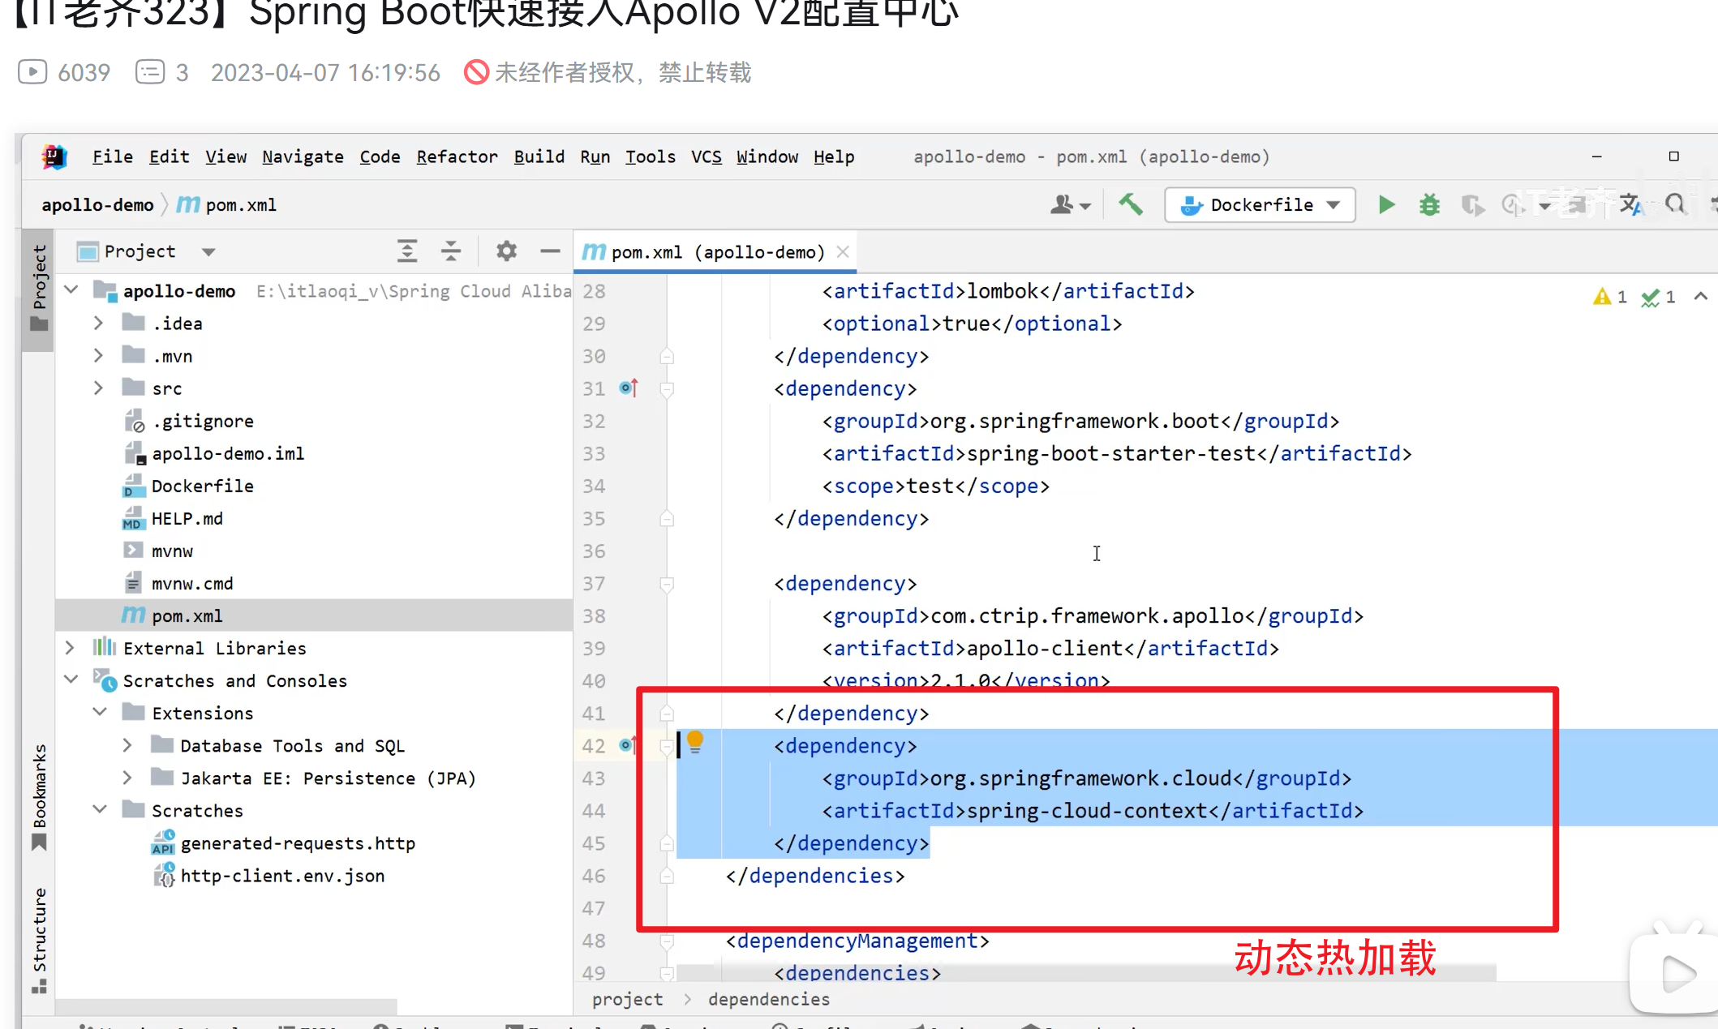The image size is (1718, 1029).
Task: Collapse Scratches and Consoles node
Action: point(71,679)
